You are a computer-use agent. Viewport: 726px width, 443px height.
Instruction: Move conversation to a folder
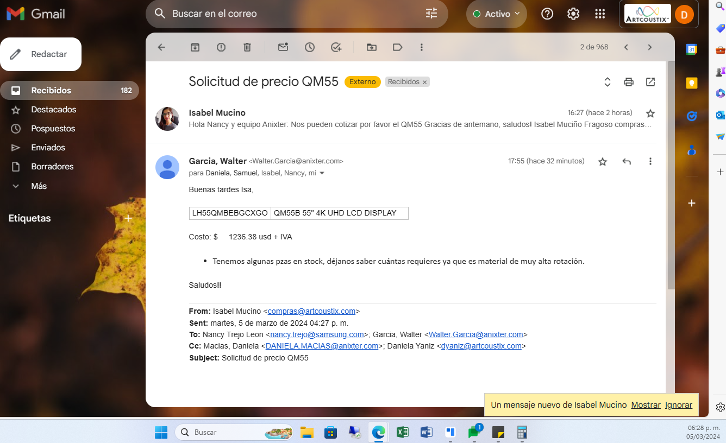click(371, 47)
